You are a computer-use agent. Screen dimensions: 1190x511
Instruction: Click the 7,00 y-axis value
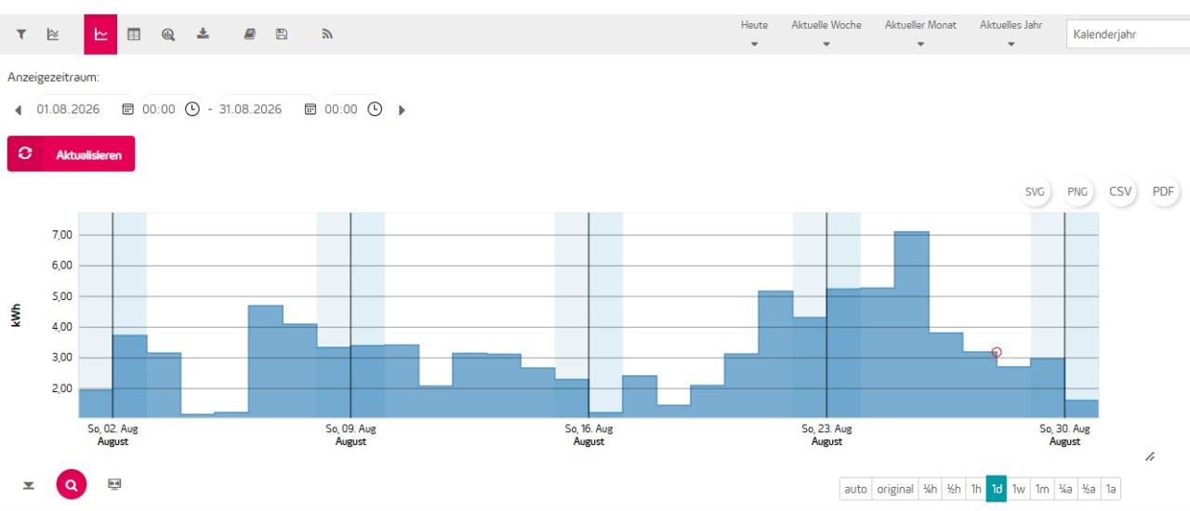pyautogui.click(x=60, y=235)
